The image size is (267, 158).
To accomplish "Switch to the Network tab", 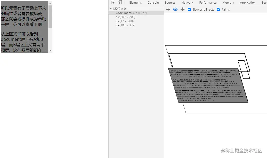I will (x=187, y=3).
